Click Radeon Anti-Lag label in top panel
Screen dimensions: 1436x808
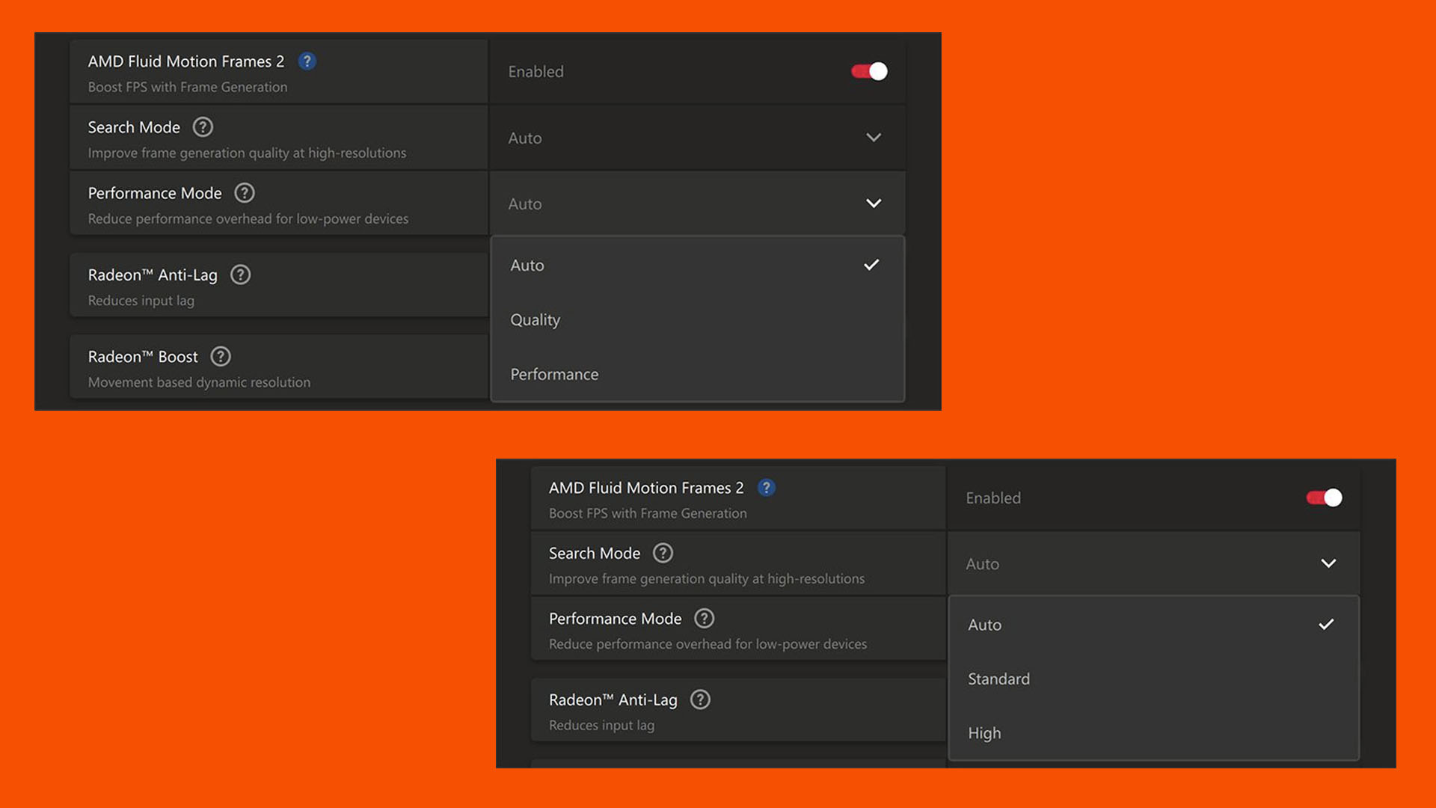click(153, 275)
